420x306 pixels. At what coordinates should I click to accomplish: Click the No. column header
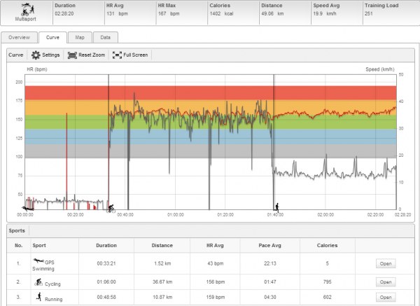18,246
